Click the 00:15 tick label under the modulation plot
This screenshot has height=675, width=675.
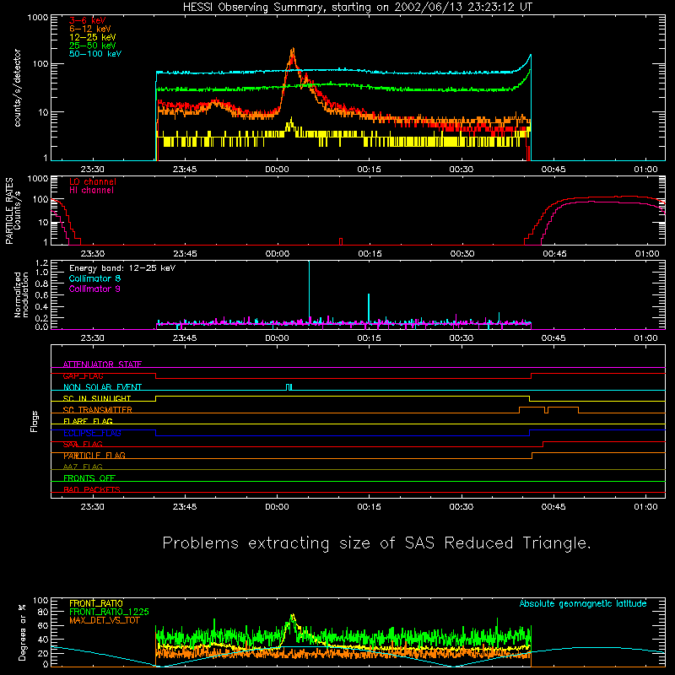pos(369,338)
